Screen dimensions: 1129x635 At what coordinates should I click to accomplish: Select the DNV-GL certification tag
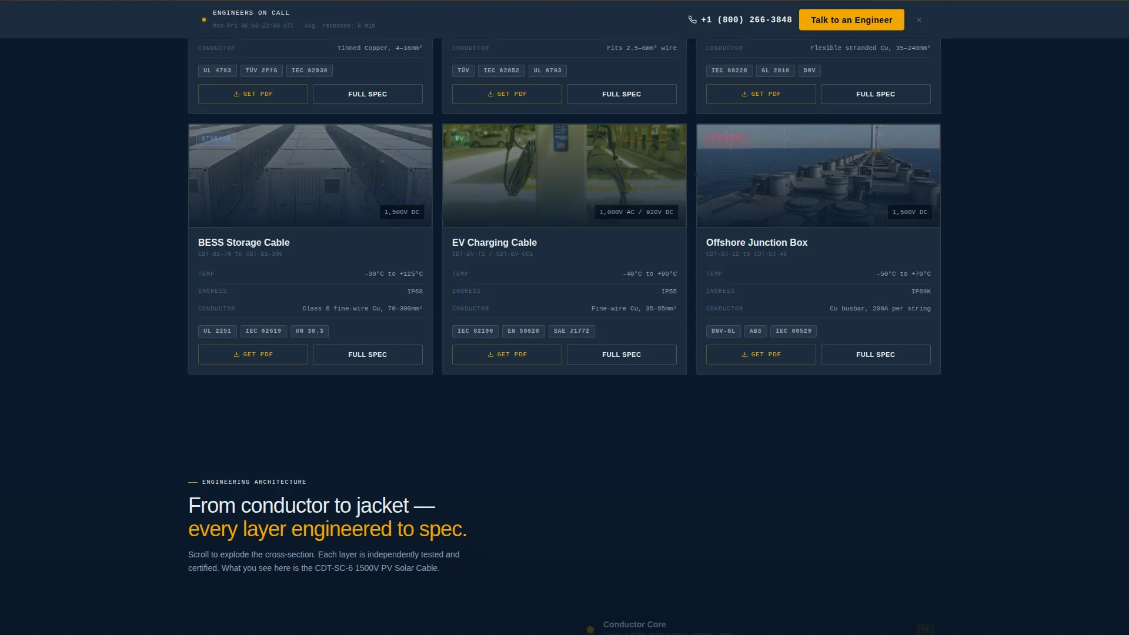[x=723, y=331]
